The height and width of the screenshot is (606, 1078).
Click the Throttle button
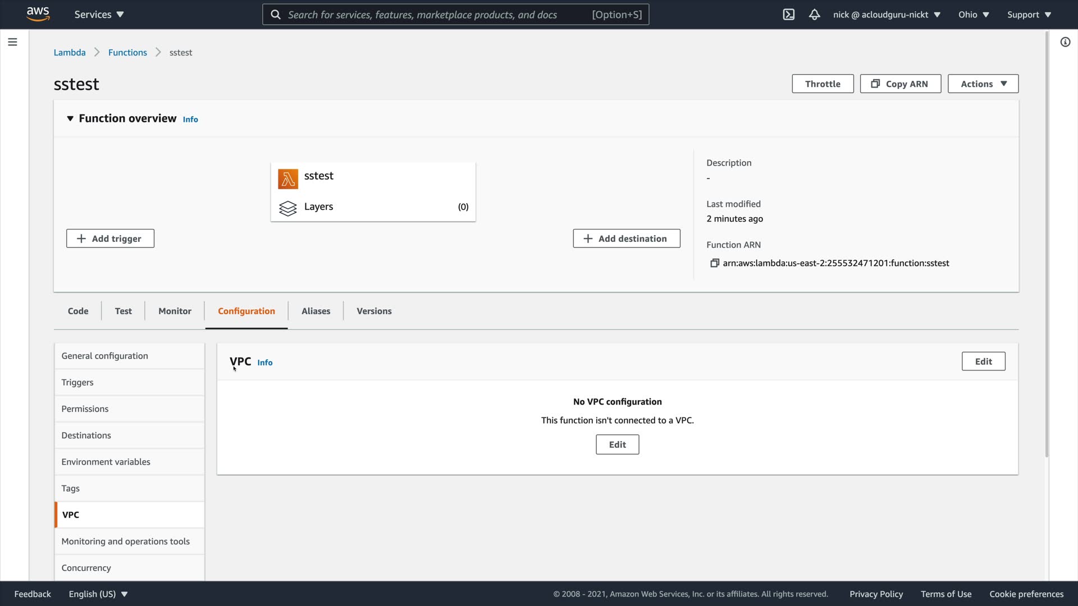coord(822,84)
